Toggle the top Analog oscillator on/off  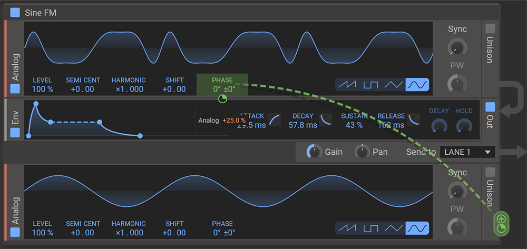15,89
